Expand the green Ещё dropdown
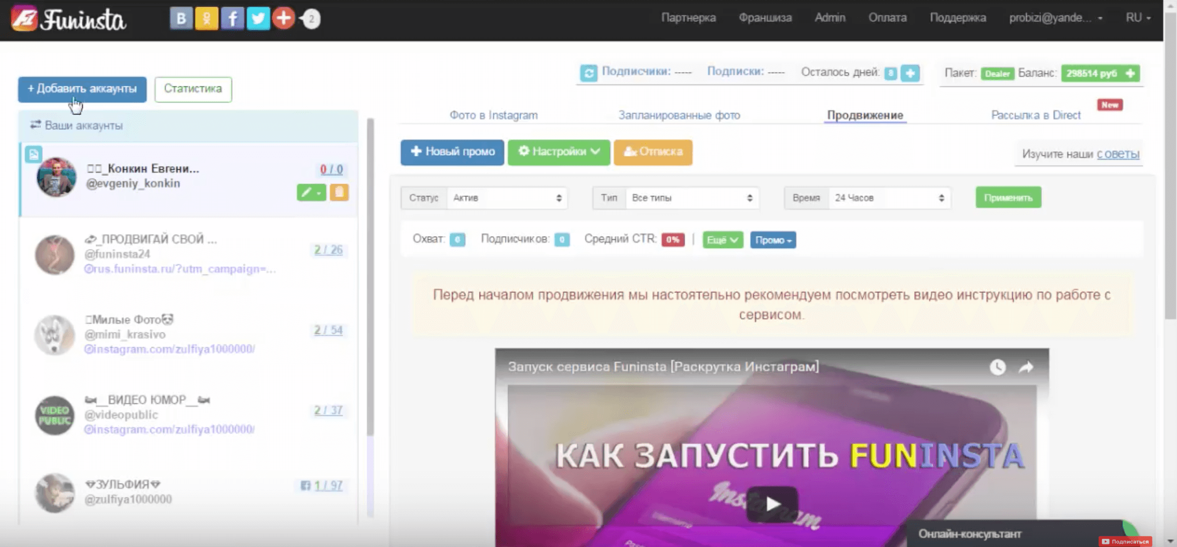This screenshot has height=547, width=1177. (722, 240)
